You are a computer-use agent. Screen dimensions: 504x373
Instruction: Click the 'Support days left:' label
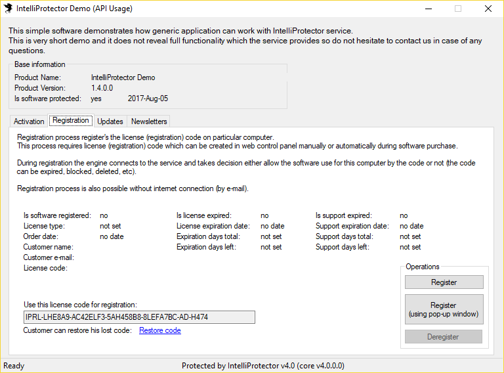click(343, 247)
